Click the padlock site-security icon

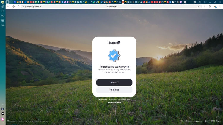(23, 7)
